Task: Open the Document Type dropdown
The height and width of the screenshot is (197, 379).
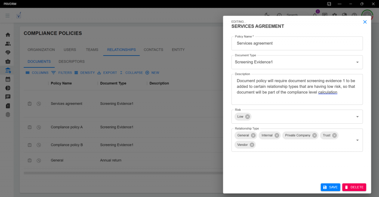Action: click(357, 62)
